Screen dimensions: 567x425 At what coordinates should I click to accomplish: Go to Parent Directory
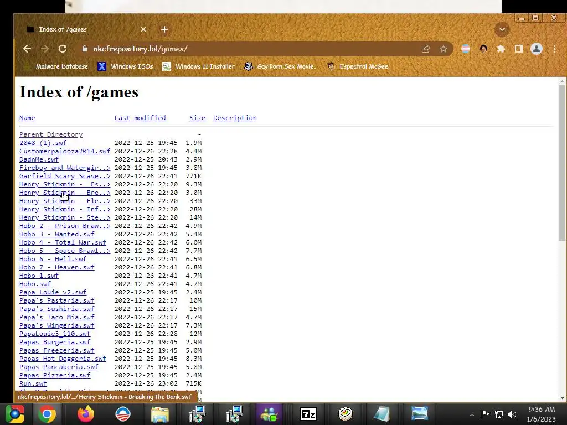click(51, 134)
